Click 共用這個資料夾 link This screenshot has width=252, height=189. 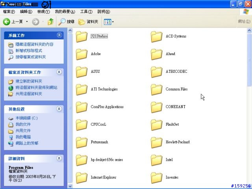(29, 94)
